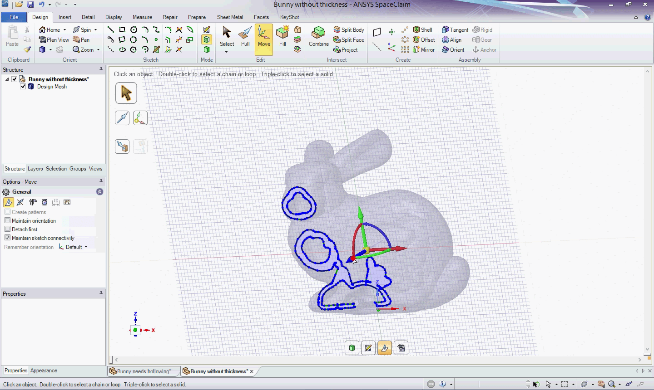654x390 pixels.
Task: Select the Rectangle sketch tool
Action: pyautogui.click(x=122, y=29)
